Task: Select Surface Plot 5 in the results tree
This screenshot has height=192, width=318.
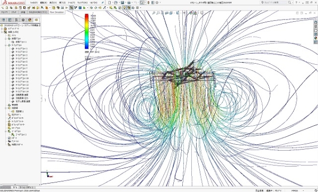Action: tap(21, 62)
